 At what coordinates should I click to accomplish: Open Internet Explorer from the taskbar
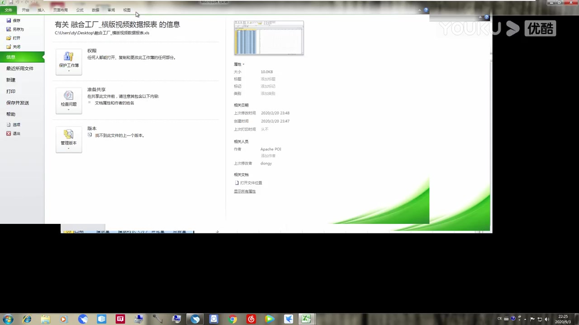(27, 319)
